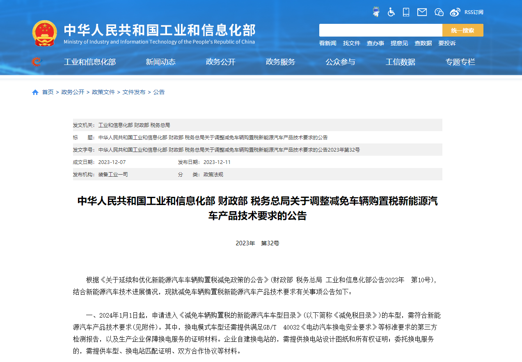Focus the site search input field

point(381,30)
